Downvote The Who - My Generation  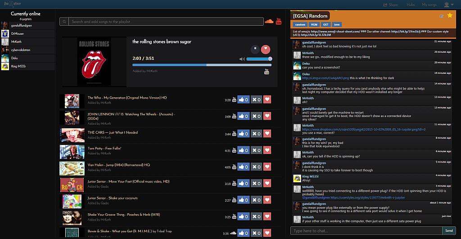tap(256, 99)
